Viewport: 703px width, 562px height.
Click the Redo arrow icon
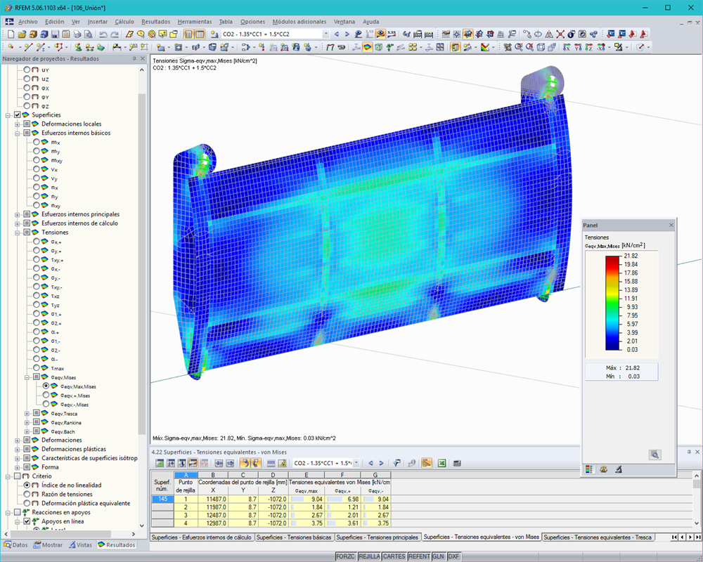click(x=115, y=34)
